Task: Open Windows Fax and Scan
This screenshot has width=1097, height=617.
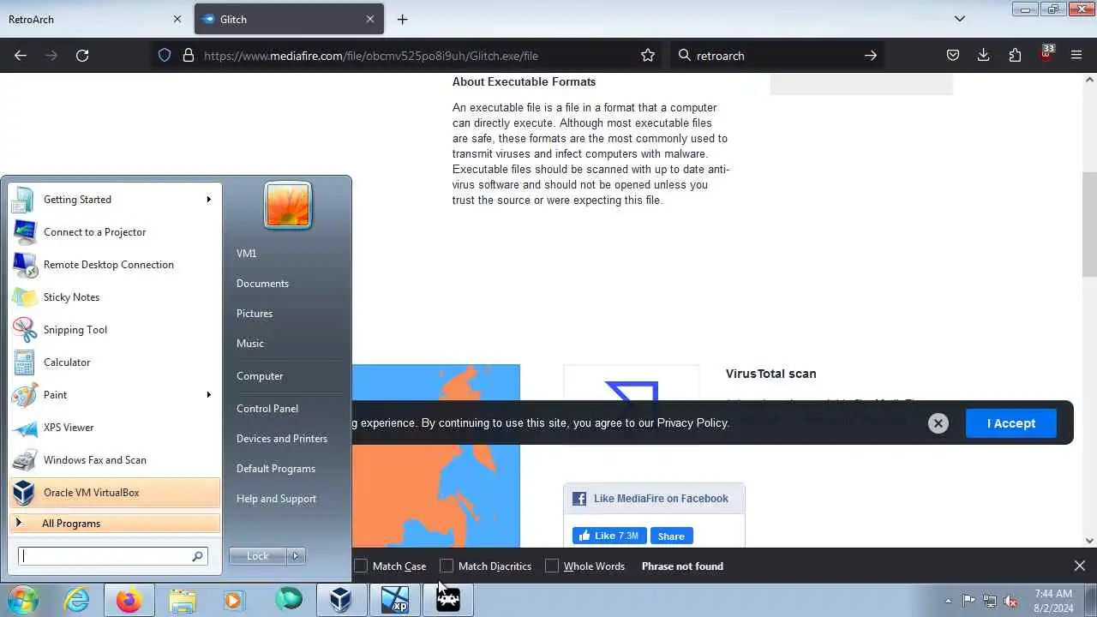Action: coord(114,460)
